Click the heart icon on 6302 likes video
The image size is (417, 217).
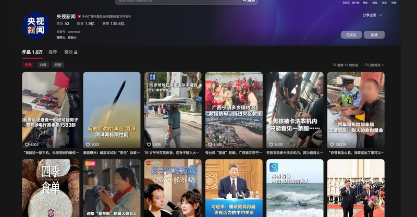click(27, 144)
